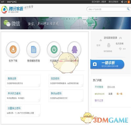Click the first-aid kit icon on 一键诊断

click(x=95, y=64)
